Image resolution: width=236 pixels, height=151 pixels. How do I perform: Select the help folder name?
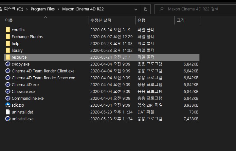[15, 43]
